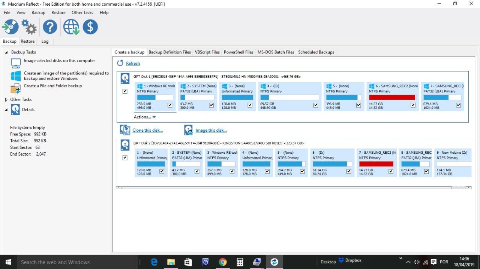The height and width of the screenshot is (269, 480).
Task: Switch to the Restore tab
Action: (x=27, y=41)
